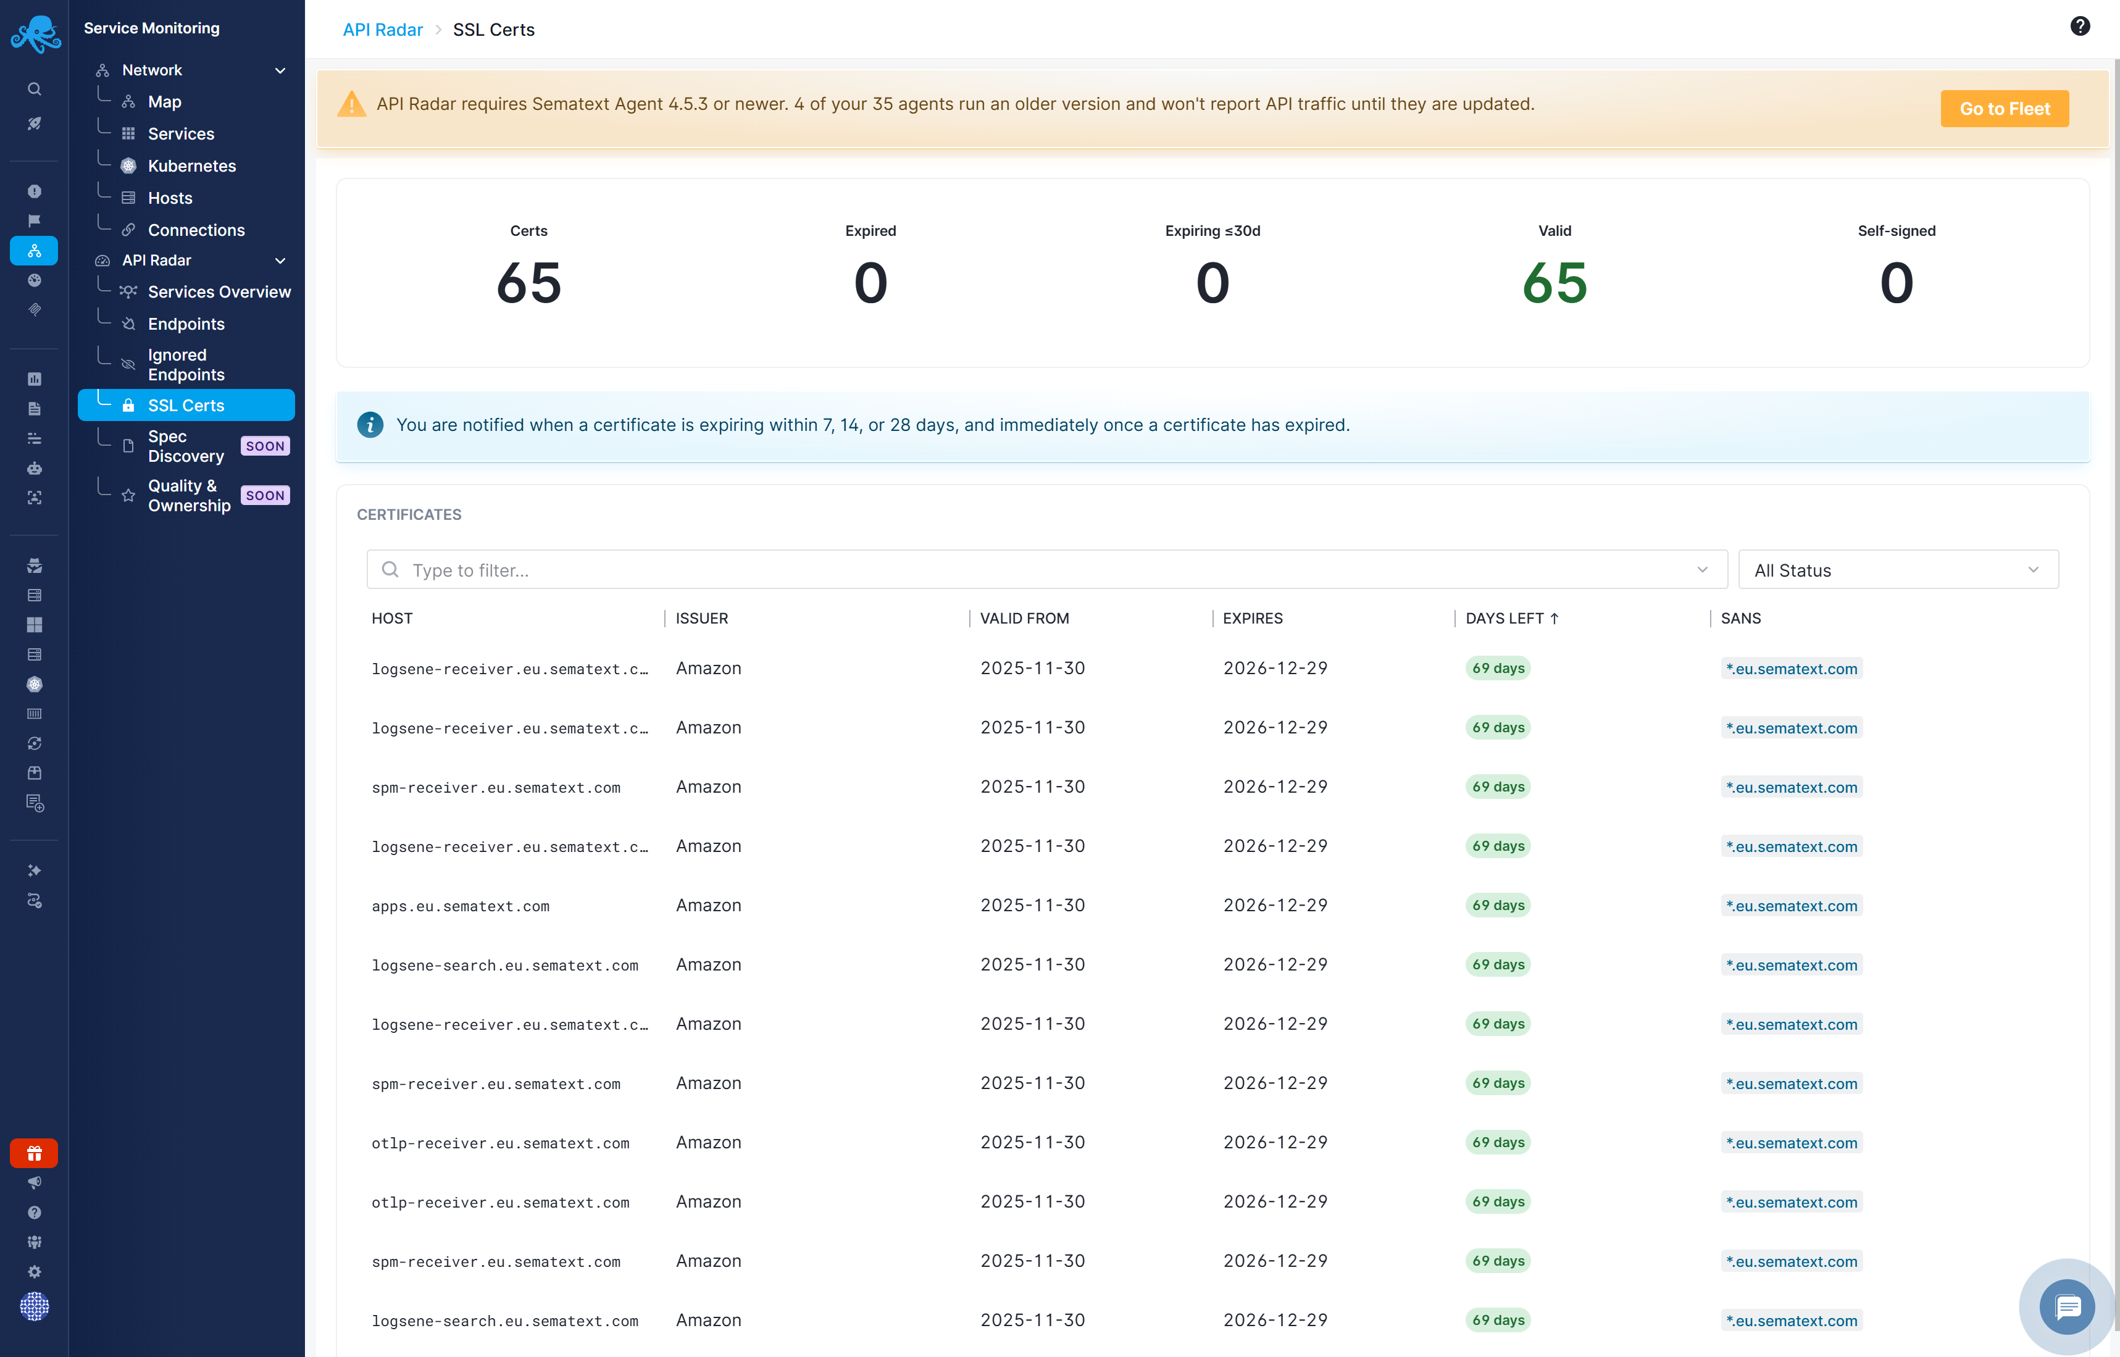Click the Type to filter input
This screenshot has width=2120, height=1357.
pyautogui.click(x=1047, y=570)
